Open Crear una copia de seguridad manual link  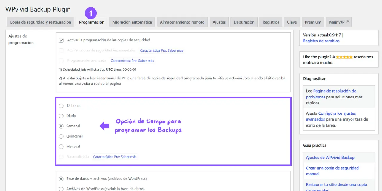click(x=332, y=171)
